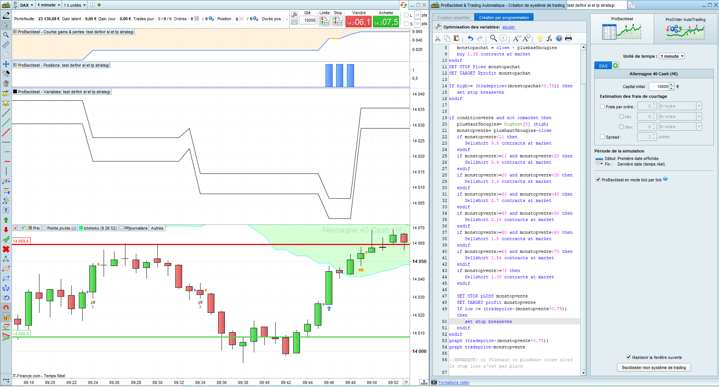This screenshot has width=719, height=387.
Task: Pick the trash can delete-objects tool
Action: click(x=6, y=84)
